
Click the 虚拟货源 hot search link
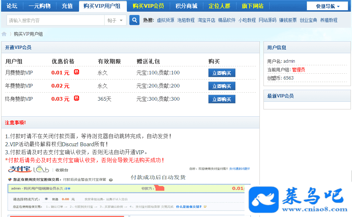click(165, 20)
